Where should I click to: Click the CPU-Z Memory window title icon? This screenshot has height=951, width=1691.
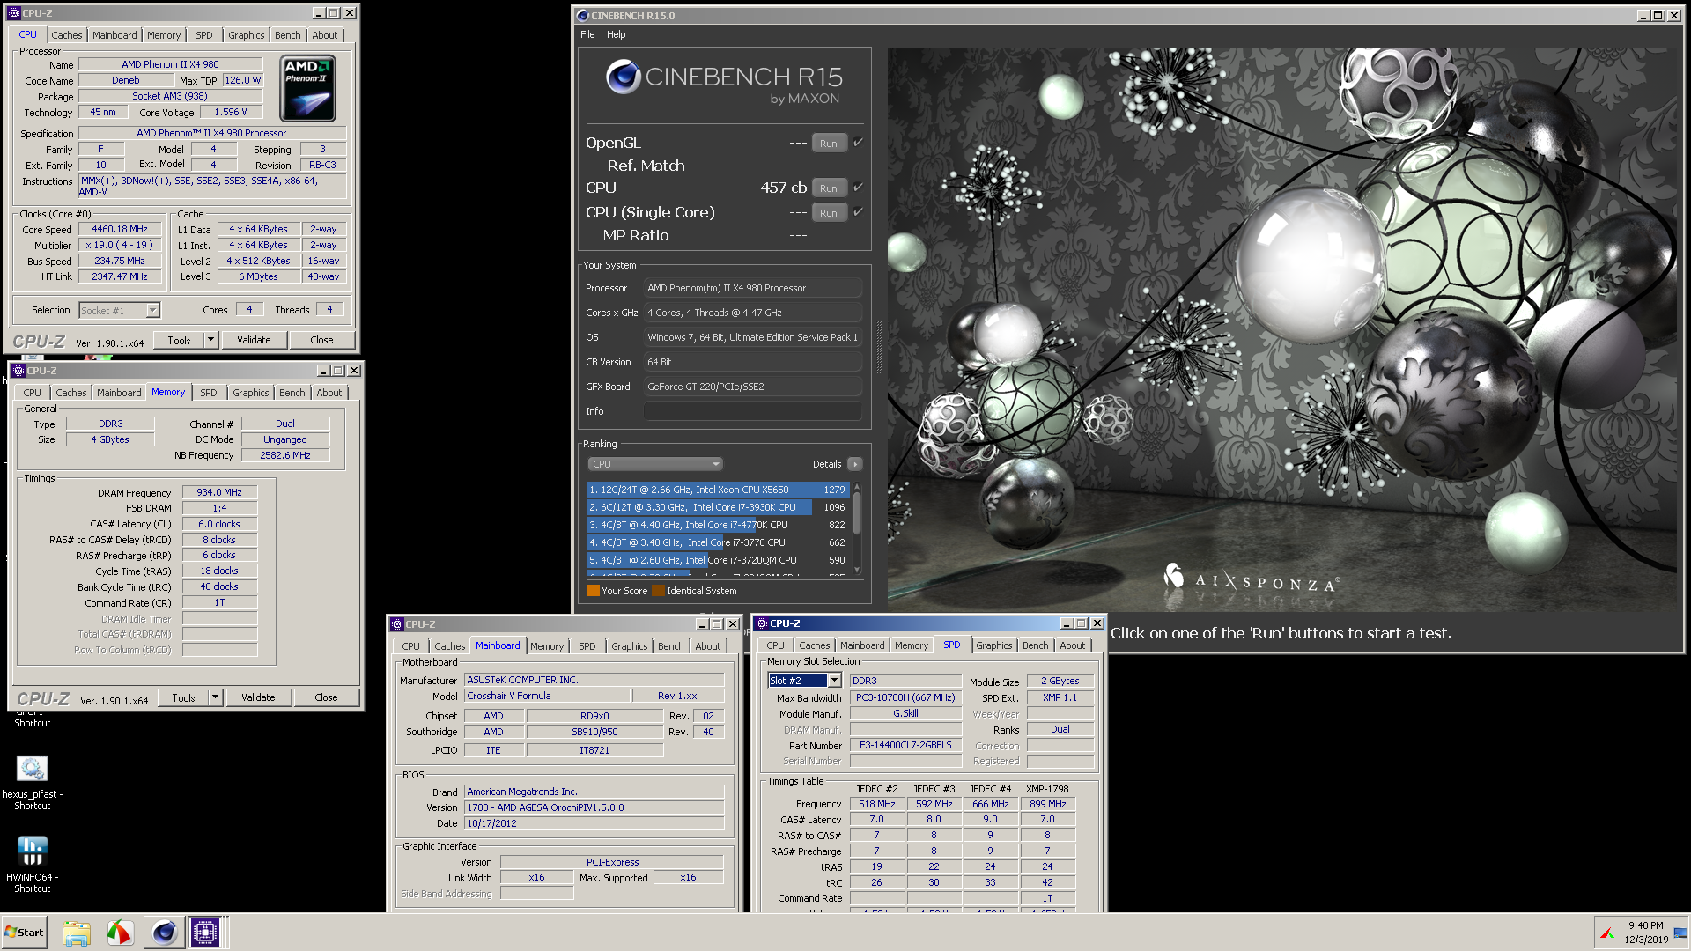point(18,371)
